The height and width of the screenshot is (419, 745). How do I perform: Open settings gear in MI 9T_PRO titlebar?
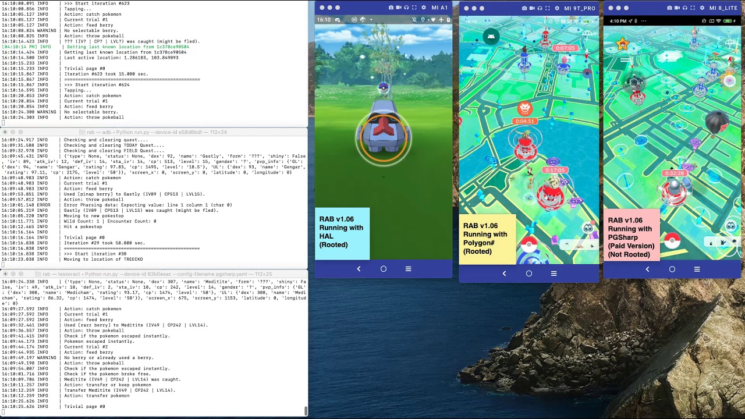[x=557, y=8]
